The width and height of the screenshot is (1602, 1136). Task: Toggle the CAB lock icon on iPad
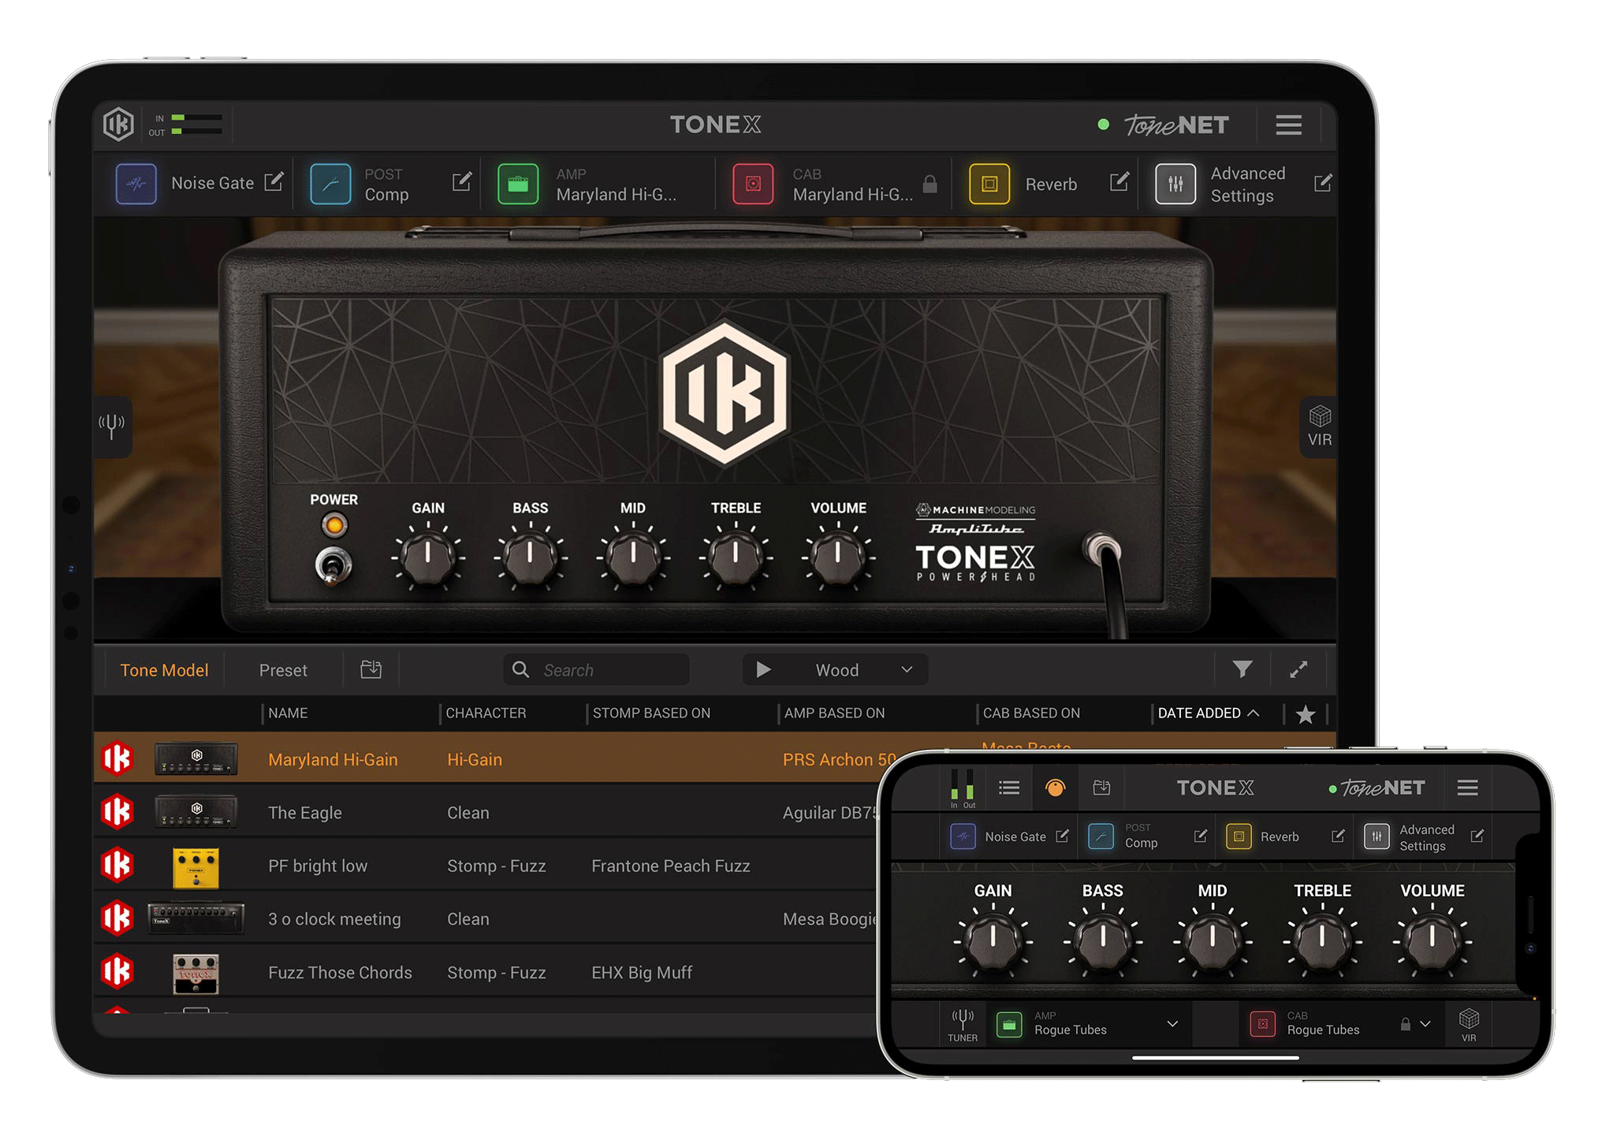click(930, 184)
